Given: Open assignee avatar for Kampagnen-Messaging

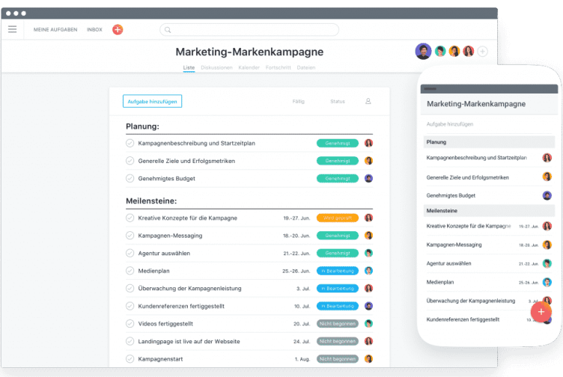Looking at the screenshot, I should (x=369, y=236).
